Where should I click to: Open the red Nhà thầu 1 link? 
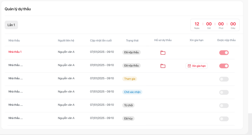[x=15, y=52]
